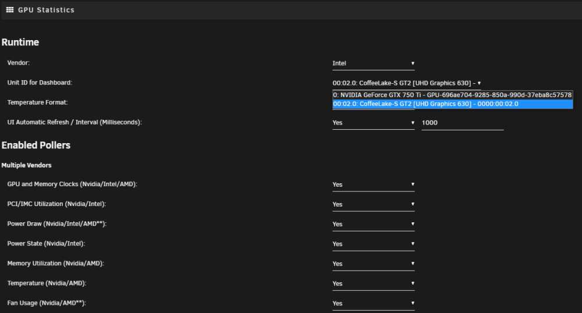Open the Vendor dropdown set to Intel
Screen dimensions: 582x313
374,63
